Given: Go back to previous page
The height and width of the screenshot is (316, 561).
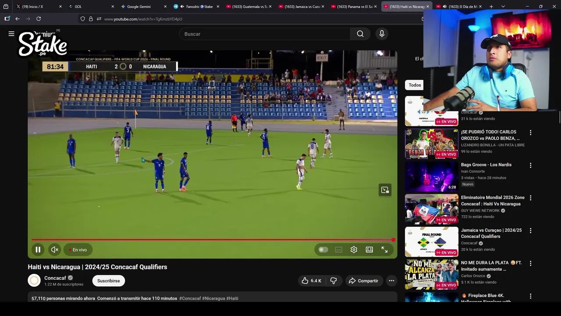Looking at the screenshot, I should click(18, 19).
